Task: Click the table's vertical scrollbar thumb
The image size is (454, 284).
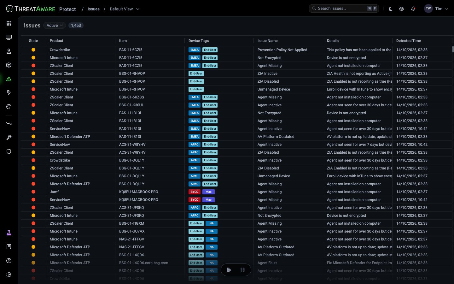Action: [x=453, y=49]
